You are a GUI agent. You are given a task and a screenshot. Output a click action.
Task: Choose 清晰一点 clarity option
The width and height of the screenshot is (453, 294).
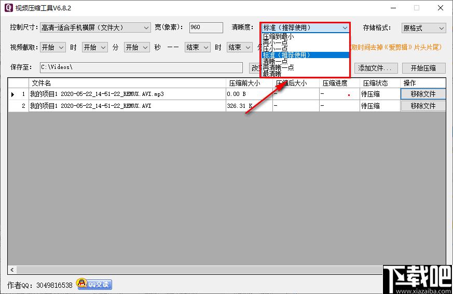[x=305, y=61]
